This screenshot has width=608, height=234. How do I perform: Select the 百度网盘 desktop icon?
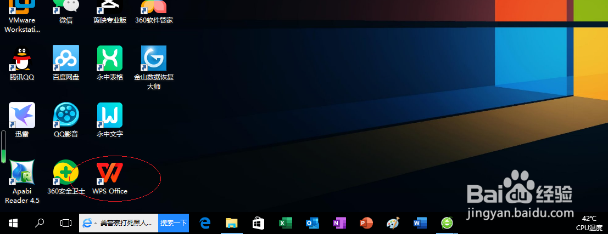point(66,59)
